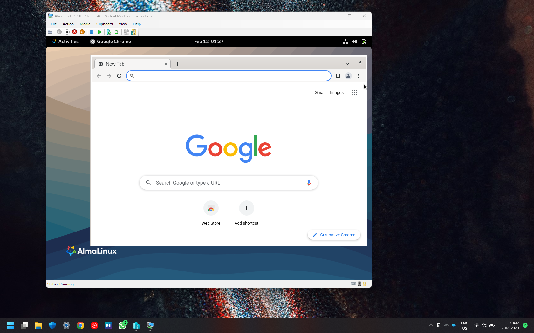Open the Web Store shortcut
This screenshot has height=333, width=534.
tap(211, 208)
